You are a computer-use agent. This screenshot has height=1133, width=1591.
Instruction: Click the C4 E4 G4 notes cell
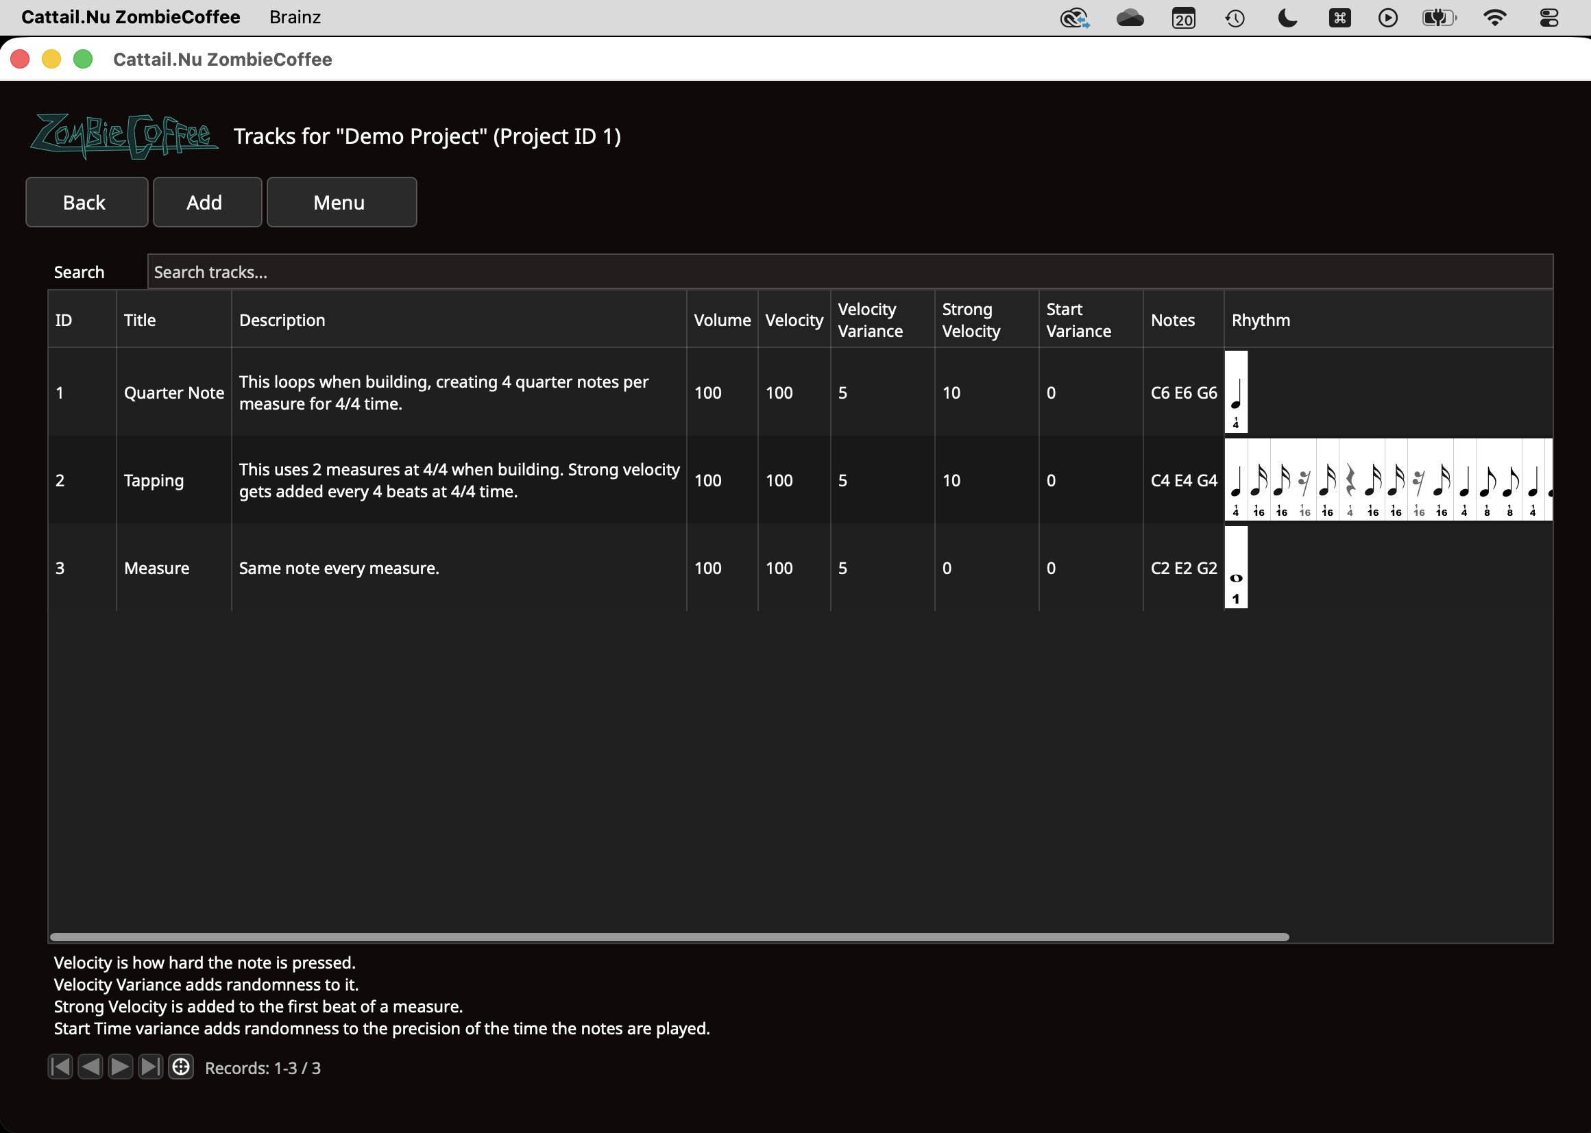[1183, 480]
